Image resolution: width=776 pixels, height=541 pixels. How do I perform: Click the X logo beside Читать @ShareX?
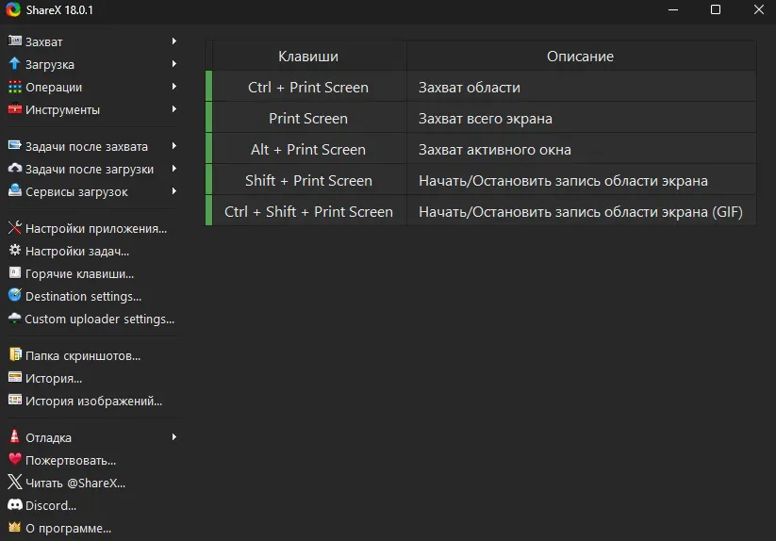[x=14, y=483]
